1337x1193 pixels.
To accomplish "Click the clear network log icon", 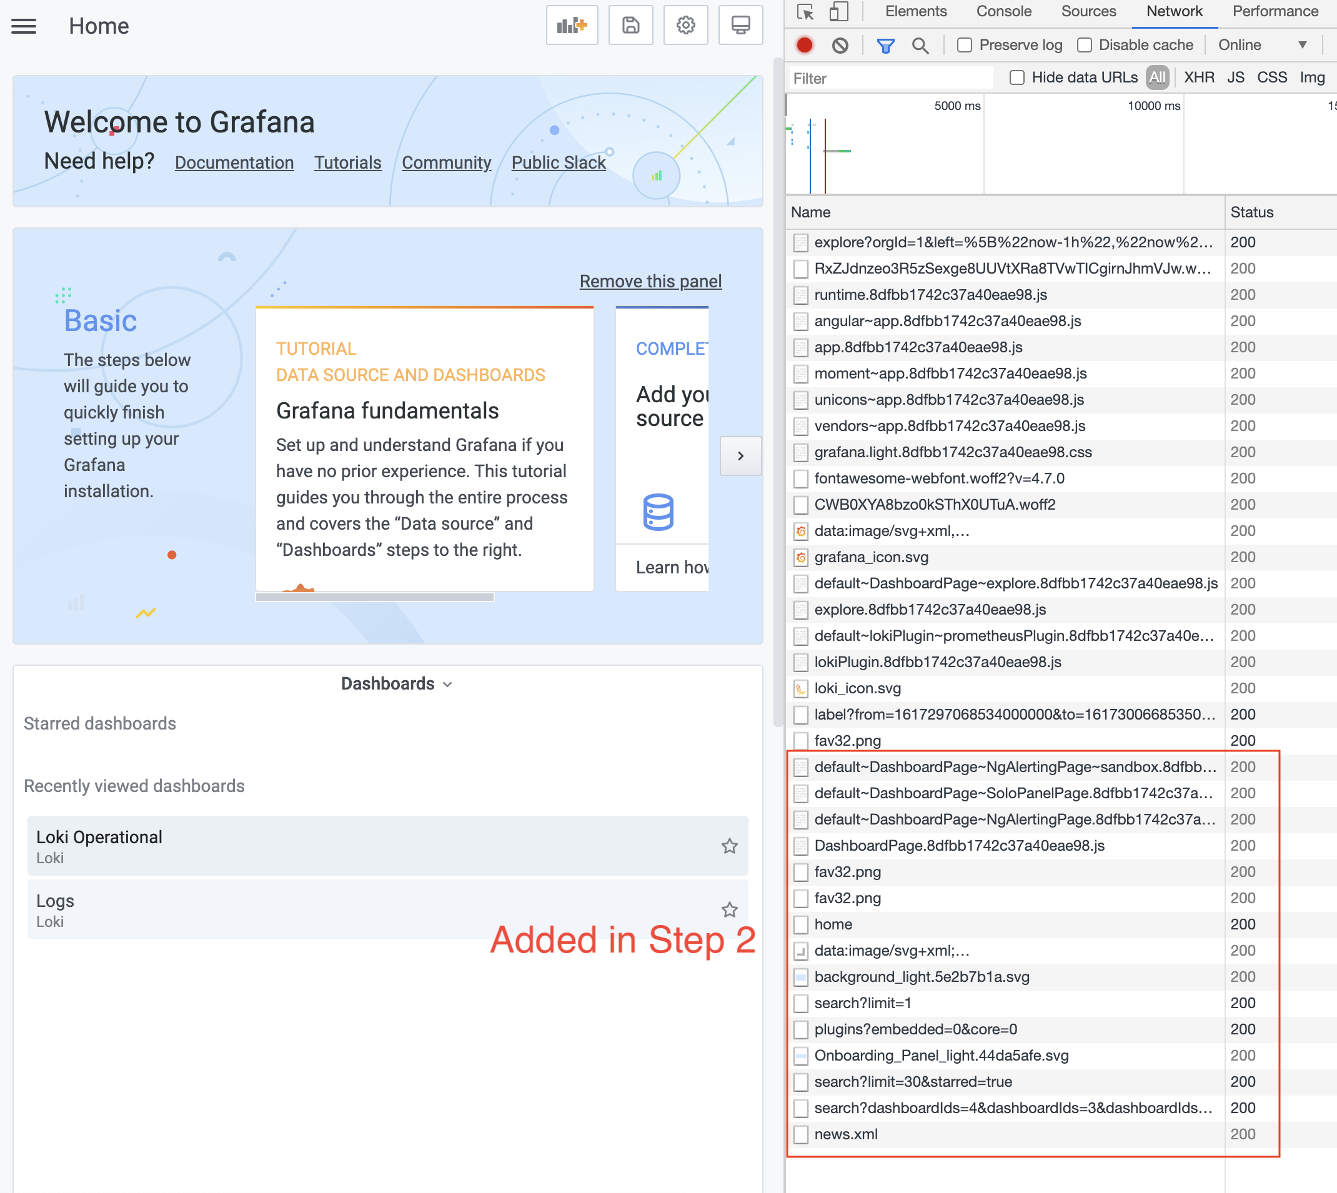I will click(840, 45).
